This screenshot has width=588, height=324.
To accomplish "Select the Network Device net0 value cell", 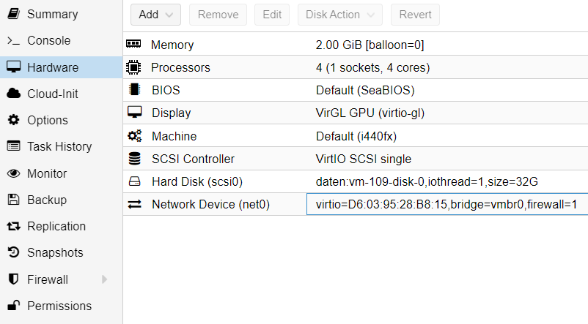I will click(x=446, y=205).
